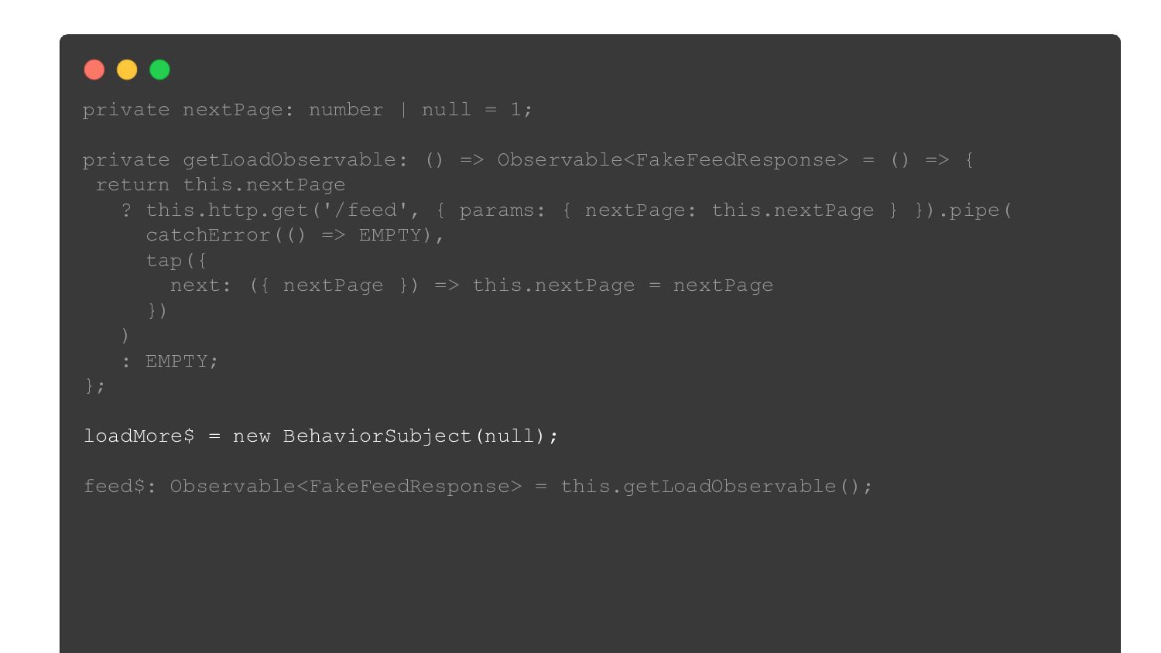1161x653 pixels.
Task: Click the tap operator on its own line
Action: pyautogui.click(x=163, y=261)
